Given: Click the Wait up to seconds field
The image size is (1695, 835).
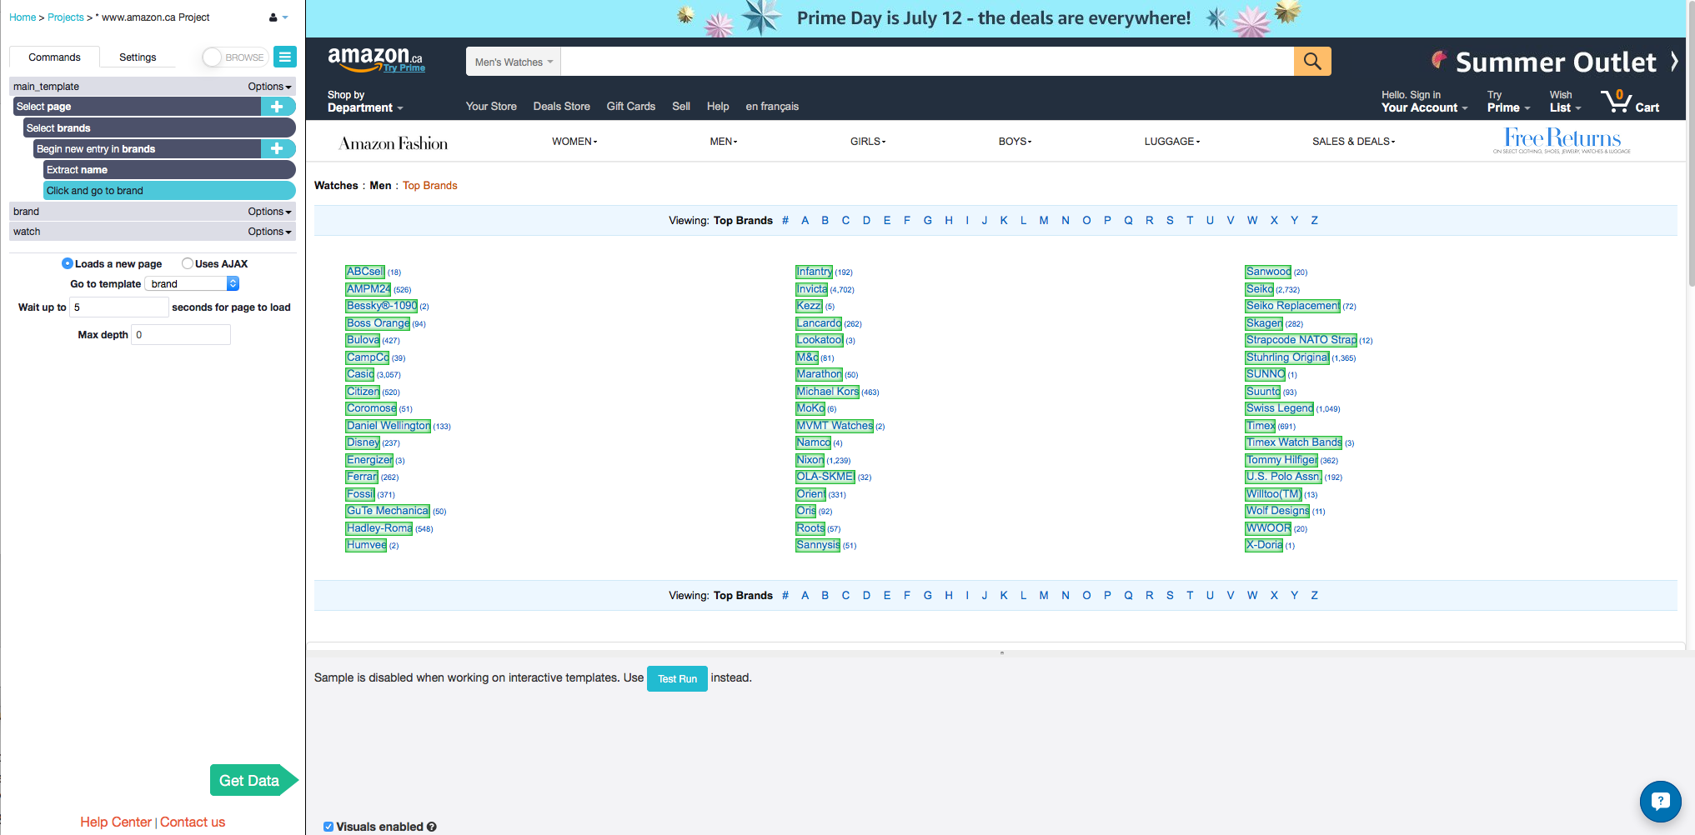Looking at the screenshot, I should point(119,307).
